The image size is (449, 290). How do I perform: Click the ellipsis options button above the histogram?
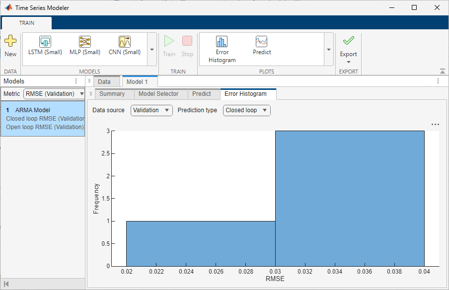click(436, 125)
